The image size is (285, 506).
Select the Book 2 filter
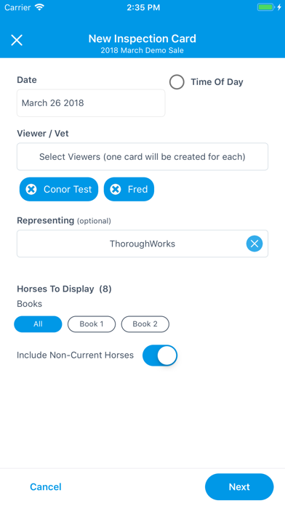[145, 324]
